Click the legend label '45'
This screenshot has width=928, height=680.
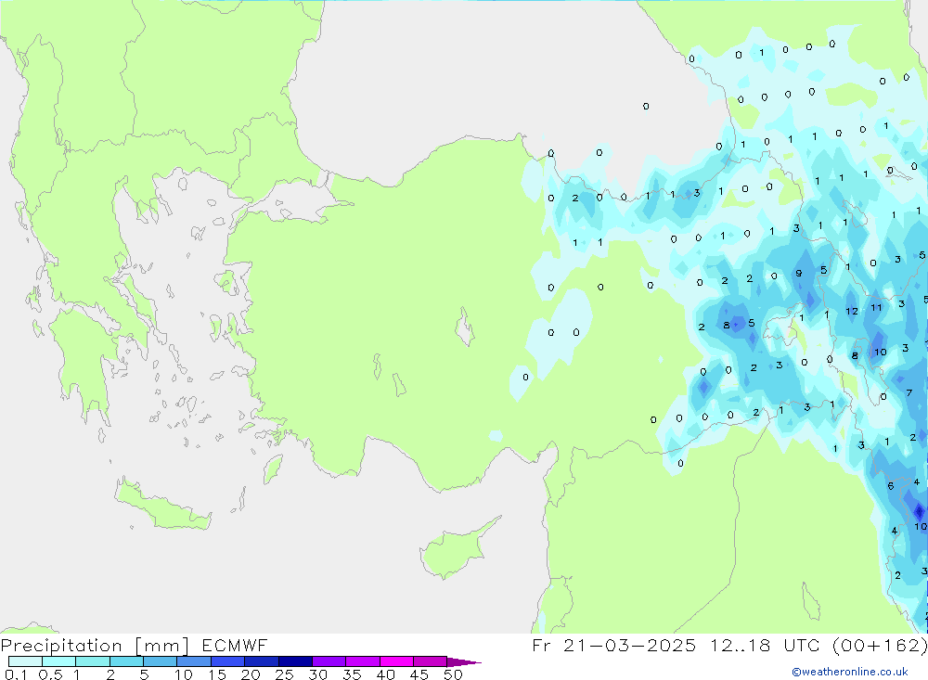(x=419, y=674)
